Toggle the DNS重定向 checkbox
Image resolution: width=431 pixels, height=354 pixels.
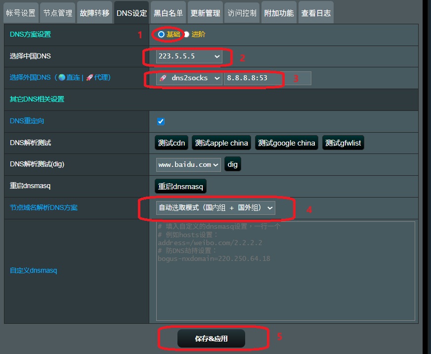[161, 121]
